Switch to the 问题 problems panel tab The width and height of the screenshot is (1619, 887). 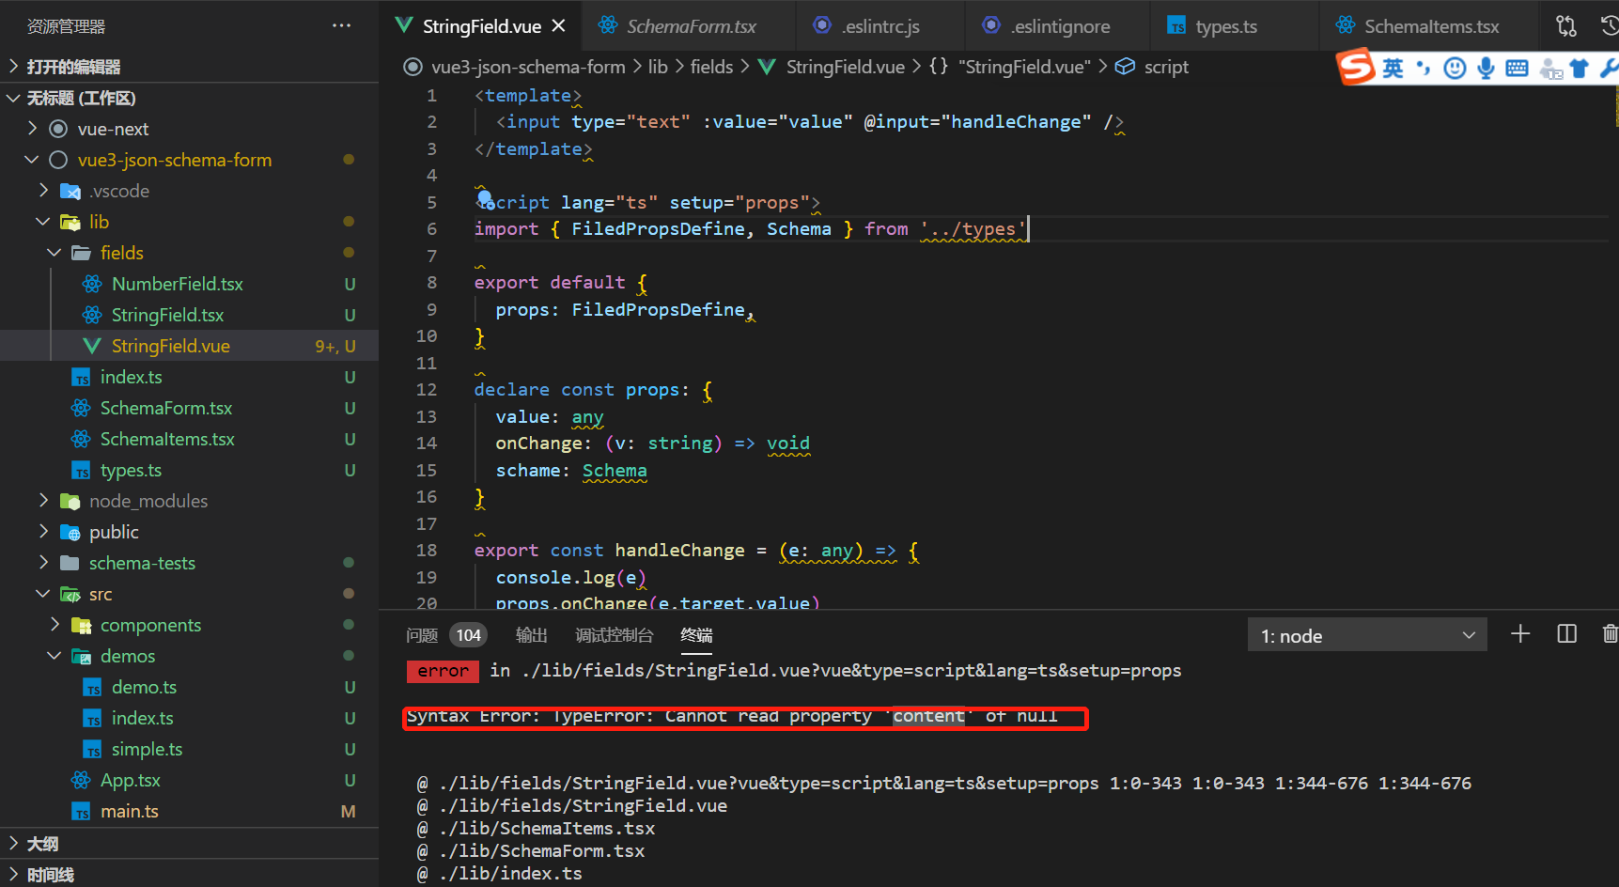pyautogui.click(x=422, y=635)
